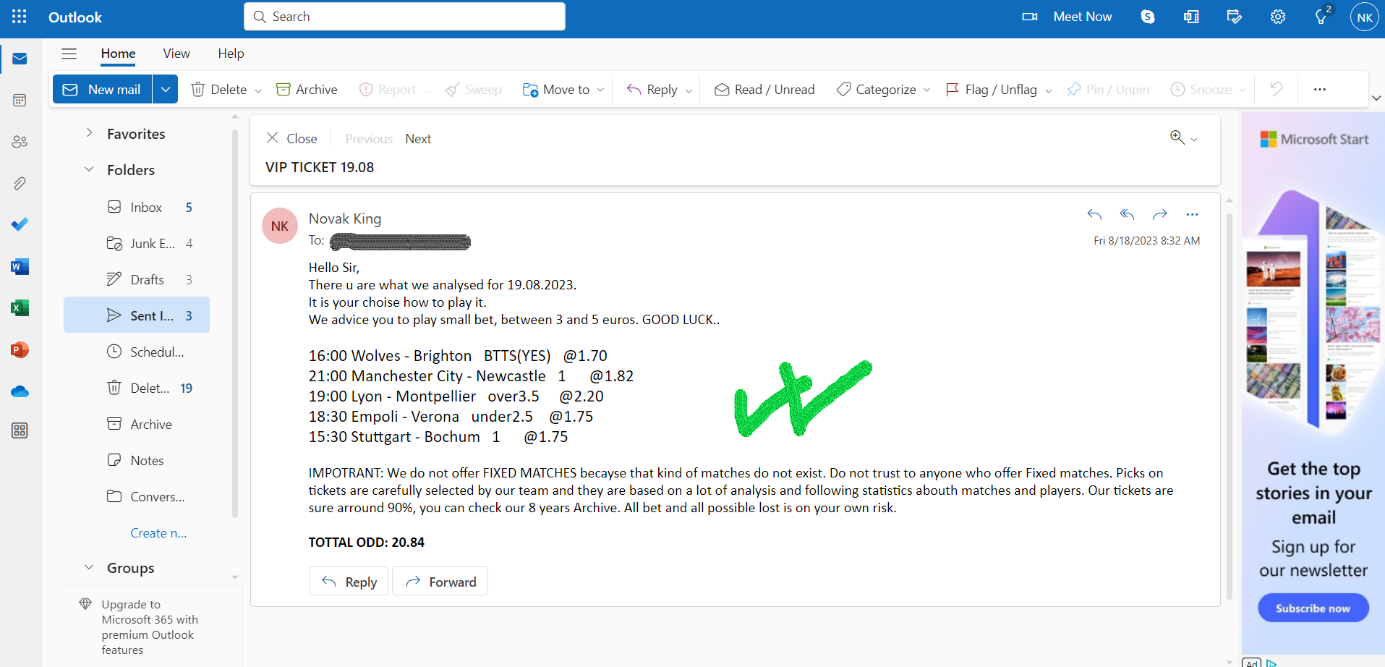This screenshot has width=1385, height=667.
Task: Open the app launcher waffle icon
Action: tap(20, 17)
